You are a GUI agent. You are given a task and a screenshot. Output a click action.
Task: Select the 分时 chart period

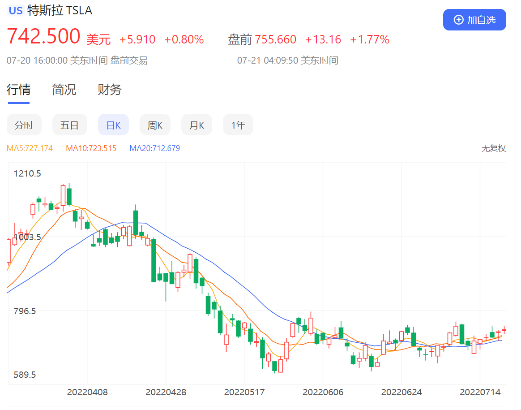(x=24, y=125)
